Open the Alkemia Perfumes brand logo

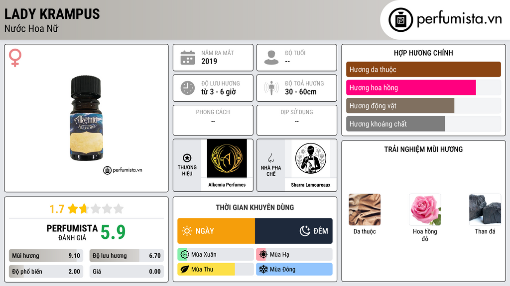point(227,158)
